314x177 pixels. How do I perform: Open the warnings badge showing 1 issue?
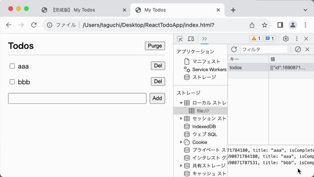pyautogui.click(x=256, y=38)
